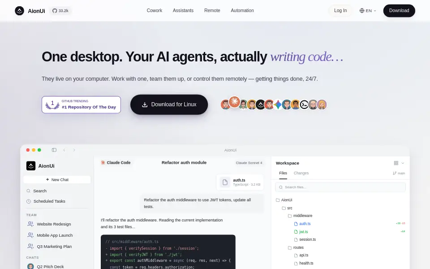Open the Cowork nav item

click(155, 10)
